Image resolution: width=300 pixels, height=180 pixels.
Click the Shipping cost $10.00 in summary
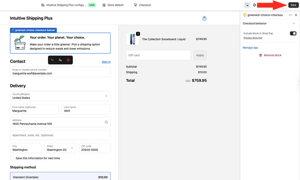(x=202, y=72)
